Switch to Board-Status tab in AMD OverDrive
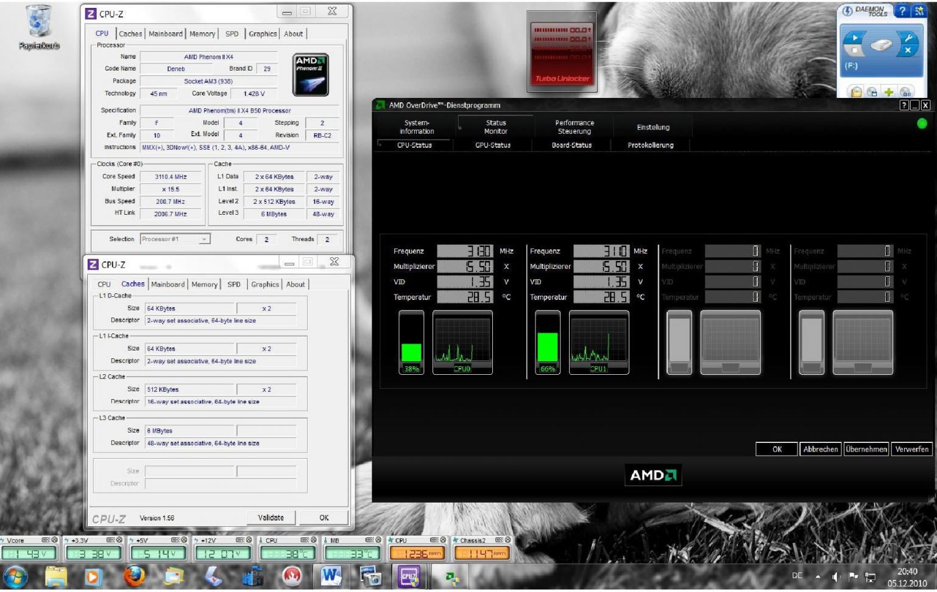The image size is (937, 592). pyautogui.click(x=571, y=145)
